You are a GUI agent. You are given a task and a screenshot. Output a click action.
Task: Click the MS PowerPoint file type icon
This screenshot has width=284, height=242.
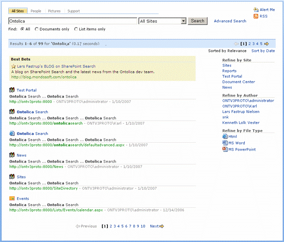coord(225,149)
